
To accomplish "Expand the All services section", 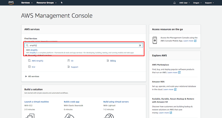I will click(32, 76).
